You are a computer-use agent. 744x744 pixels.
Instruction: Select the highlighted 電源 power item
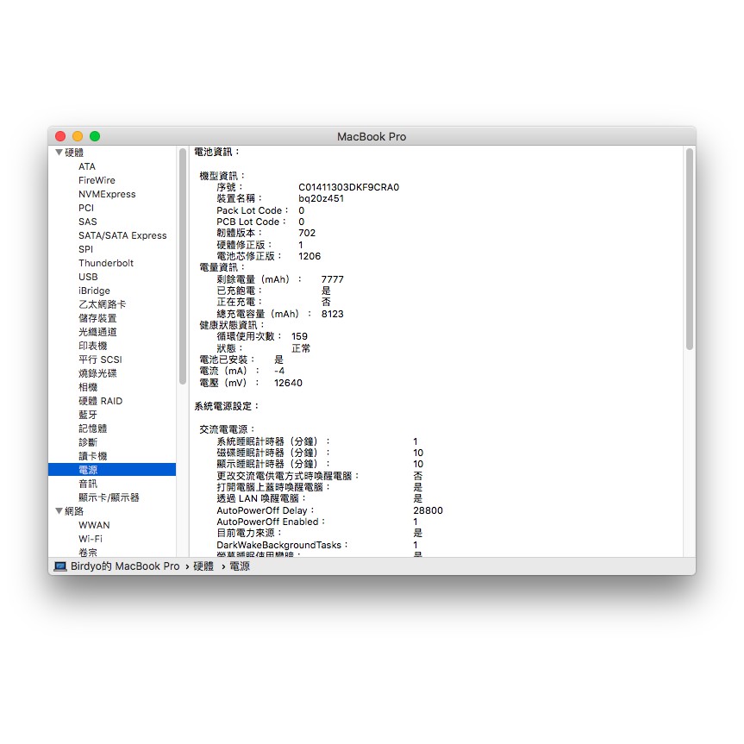pos(88,470)
